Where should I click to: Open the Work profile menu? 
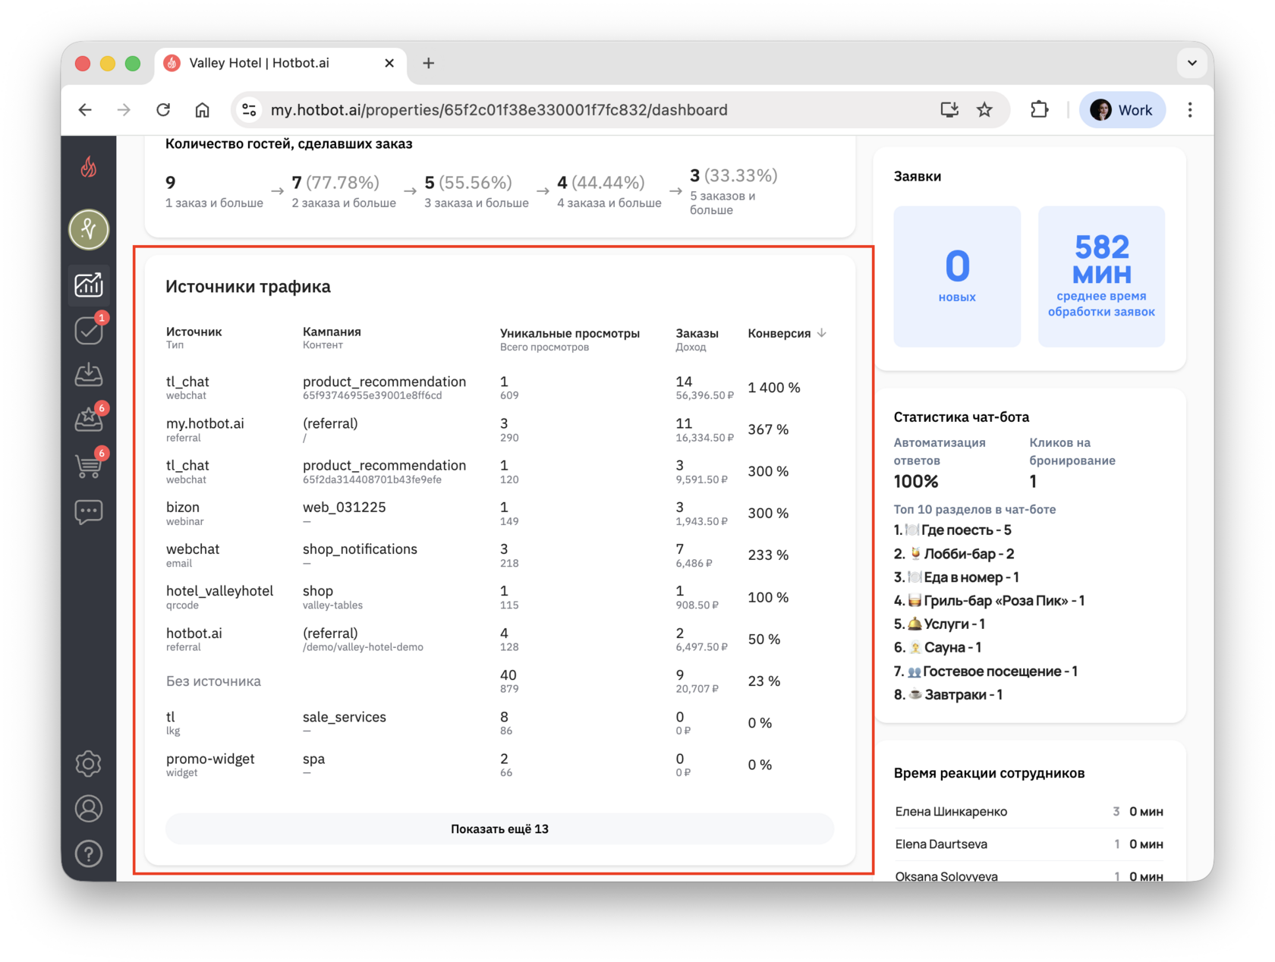[x=1122, y=110]
